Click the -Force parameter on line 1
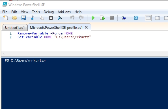 coord(57,33)
